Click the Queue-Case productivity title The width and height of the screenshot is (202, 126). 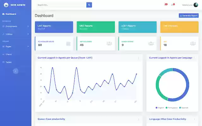point(51,119)
